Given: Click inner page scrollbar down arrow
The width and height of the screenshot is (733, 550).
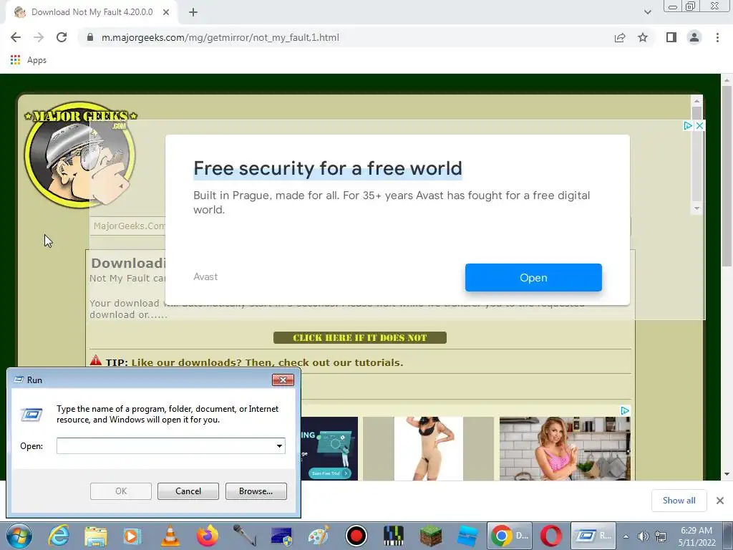Looking at the screenshot, I should pyautogui.click(x=696, y=208).
